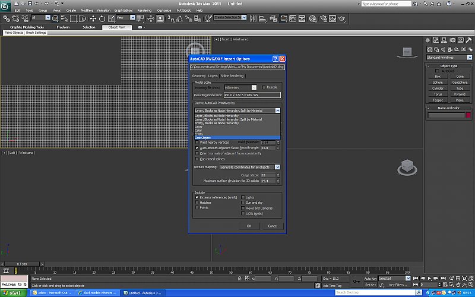The width and height of the screenshot is (475, 297).
Task: Click the Bind to Space Warp tool
Action: tap(25, 18)
